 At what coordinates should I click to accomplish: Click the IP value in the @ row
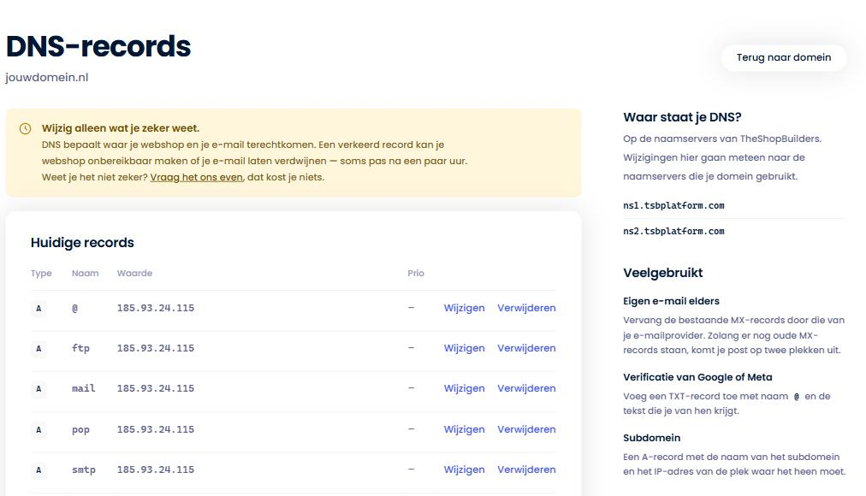point(156,309)
